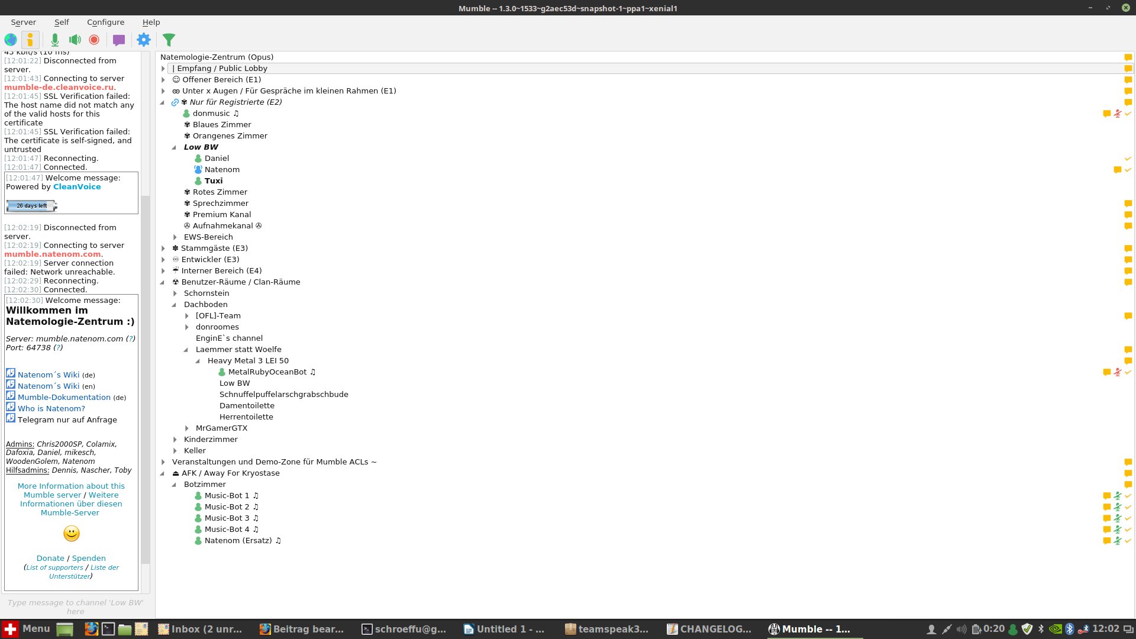Screen dimensions: 1136x639
Task: Click the '26 days left' progress bar
Action: tap(30, 206)
